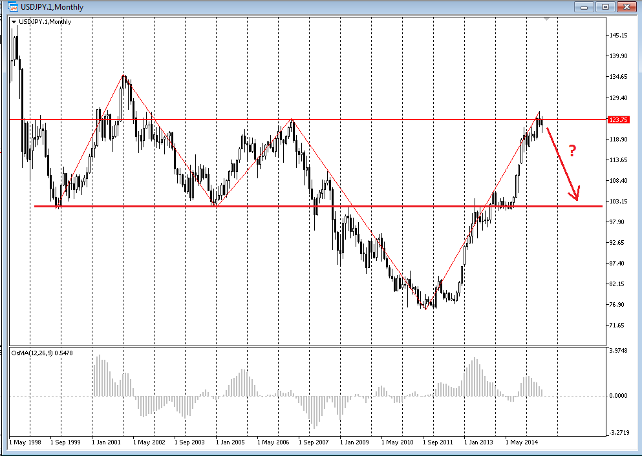Click the 1 Jan 2013 date label
The height and width of the screenshot is (456, 642).
[x=478, y=442]
